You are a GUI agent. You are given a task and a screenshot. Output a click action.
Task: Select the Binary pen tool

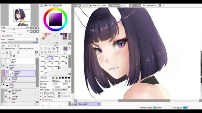pyautogui.click(x=50, y=67)
